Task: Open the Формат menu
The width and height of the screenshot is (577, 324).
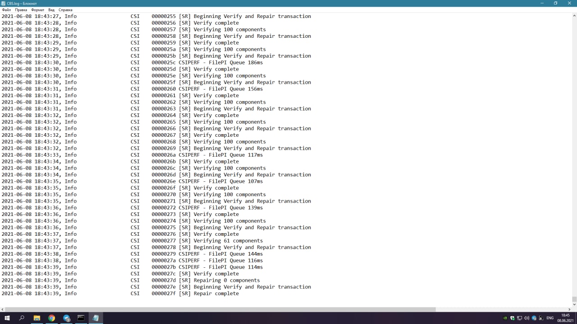Action: tap(37, 9)
